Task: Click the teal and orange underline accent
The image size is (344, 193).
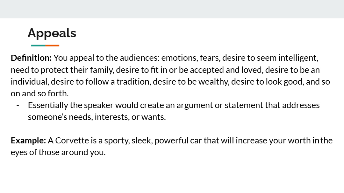Action: coord(45,45)
